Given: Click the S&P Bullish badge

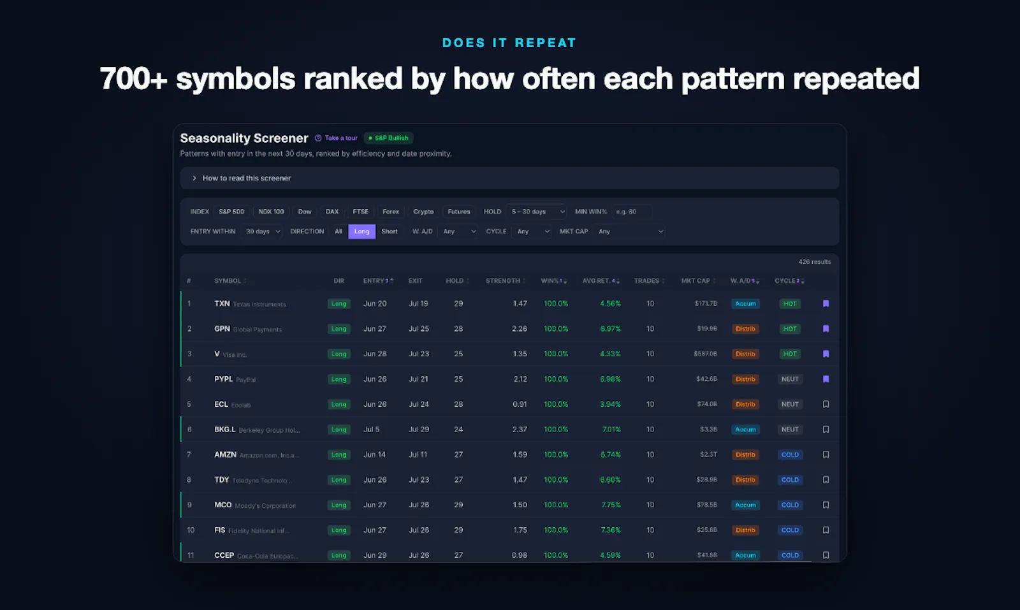Looking at the screenshot, I should (x=389, y=138).
